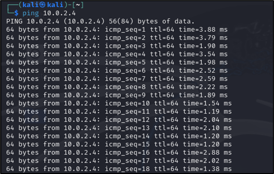Click time=2.52 ms value

tap(203, 70)
